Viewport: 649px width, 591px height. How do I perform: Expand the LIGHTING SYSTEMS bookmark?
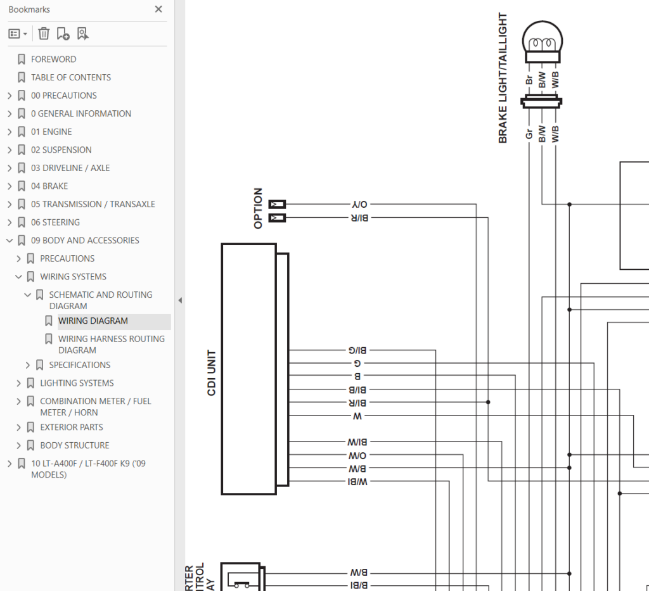coord(18,383)
